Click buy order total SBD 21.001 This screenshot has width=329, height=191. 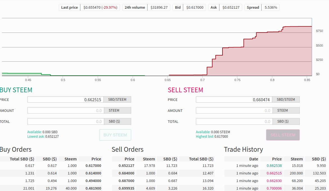pos(29,188)
